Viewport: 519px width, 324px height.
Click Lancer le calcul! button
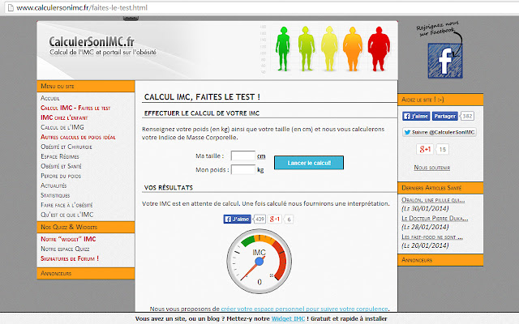click(x=309, y=163)
